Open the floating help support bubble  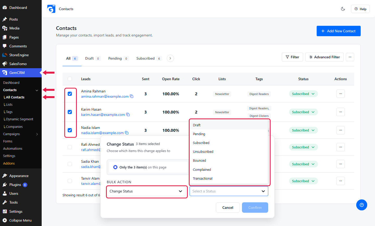click(362, 205)
